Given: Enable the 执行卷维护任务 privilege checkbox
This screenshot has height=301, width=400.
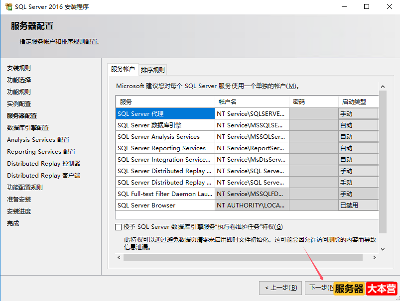Looking at the screenshot, I should tap(119, 227).
